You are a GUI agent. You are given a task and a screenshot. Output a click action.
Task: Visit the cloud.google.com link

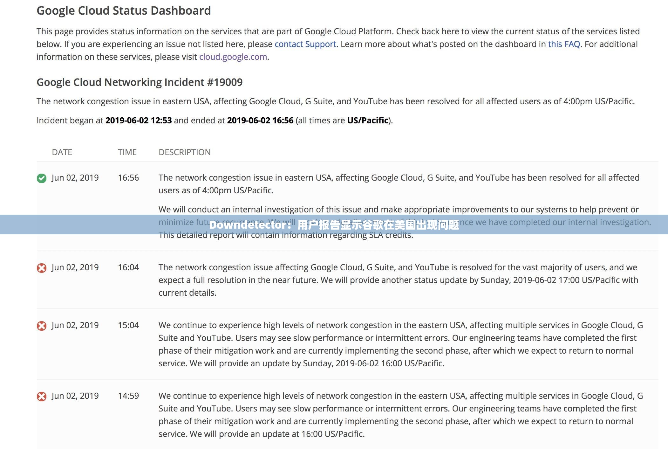(x=233, y=57)
